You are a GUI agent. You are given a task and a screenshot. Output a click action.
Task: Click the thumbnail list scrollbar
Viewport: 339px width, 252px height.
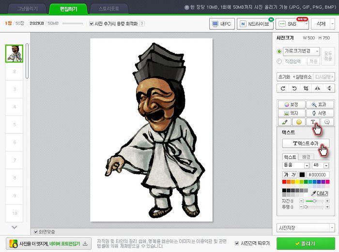point(27,61)
